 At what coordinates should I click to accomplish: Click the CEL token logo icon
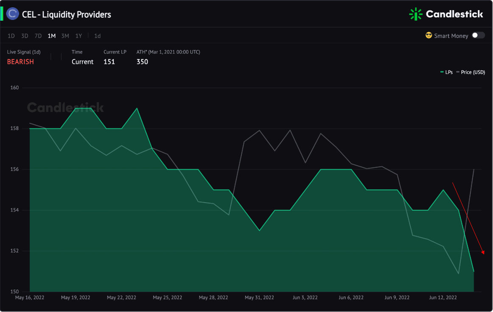13,14
